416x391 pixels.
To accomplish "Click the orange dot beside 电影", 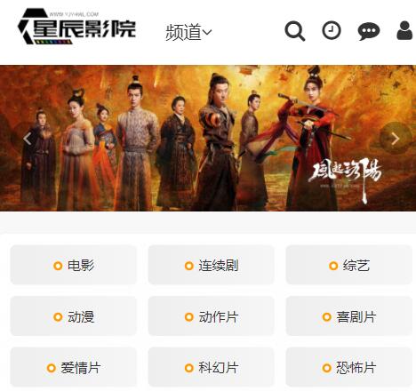I will pos(58,266).
